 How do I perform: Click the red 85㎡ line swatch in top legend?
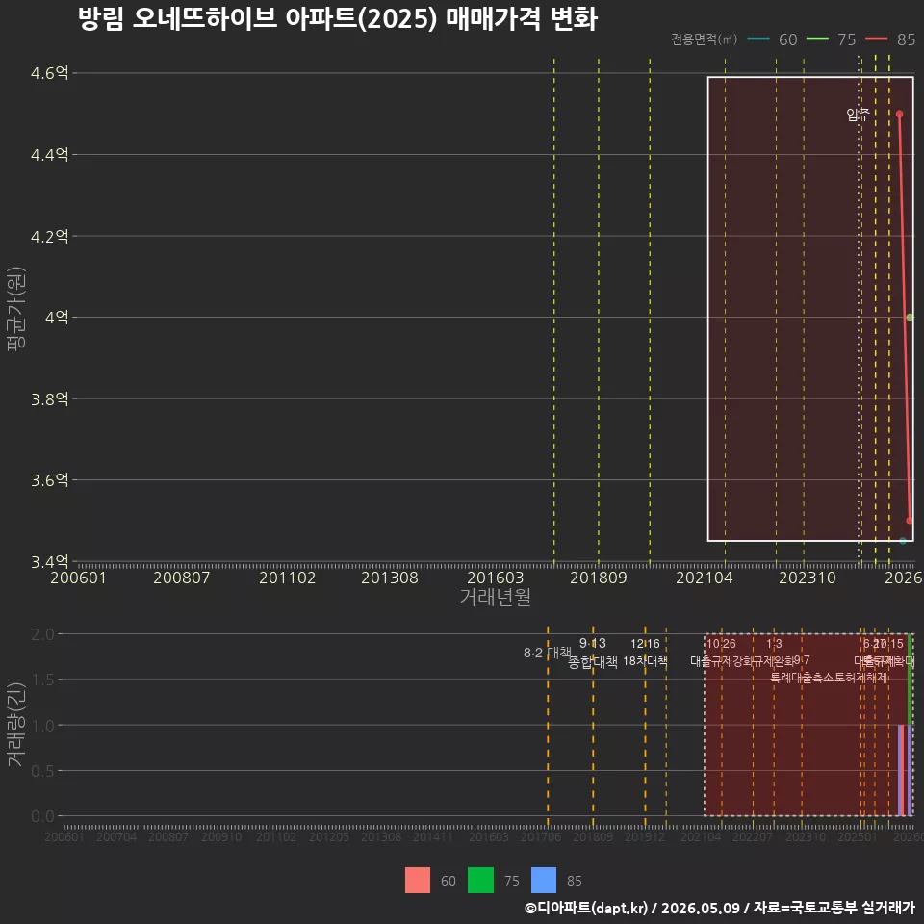point(876,39)
